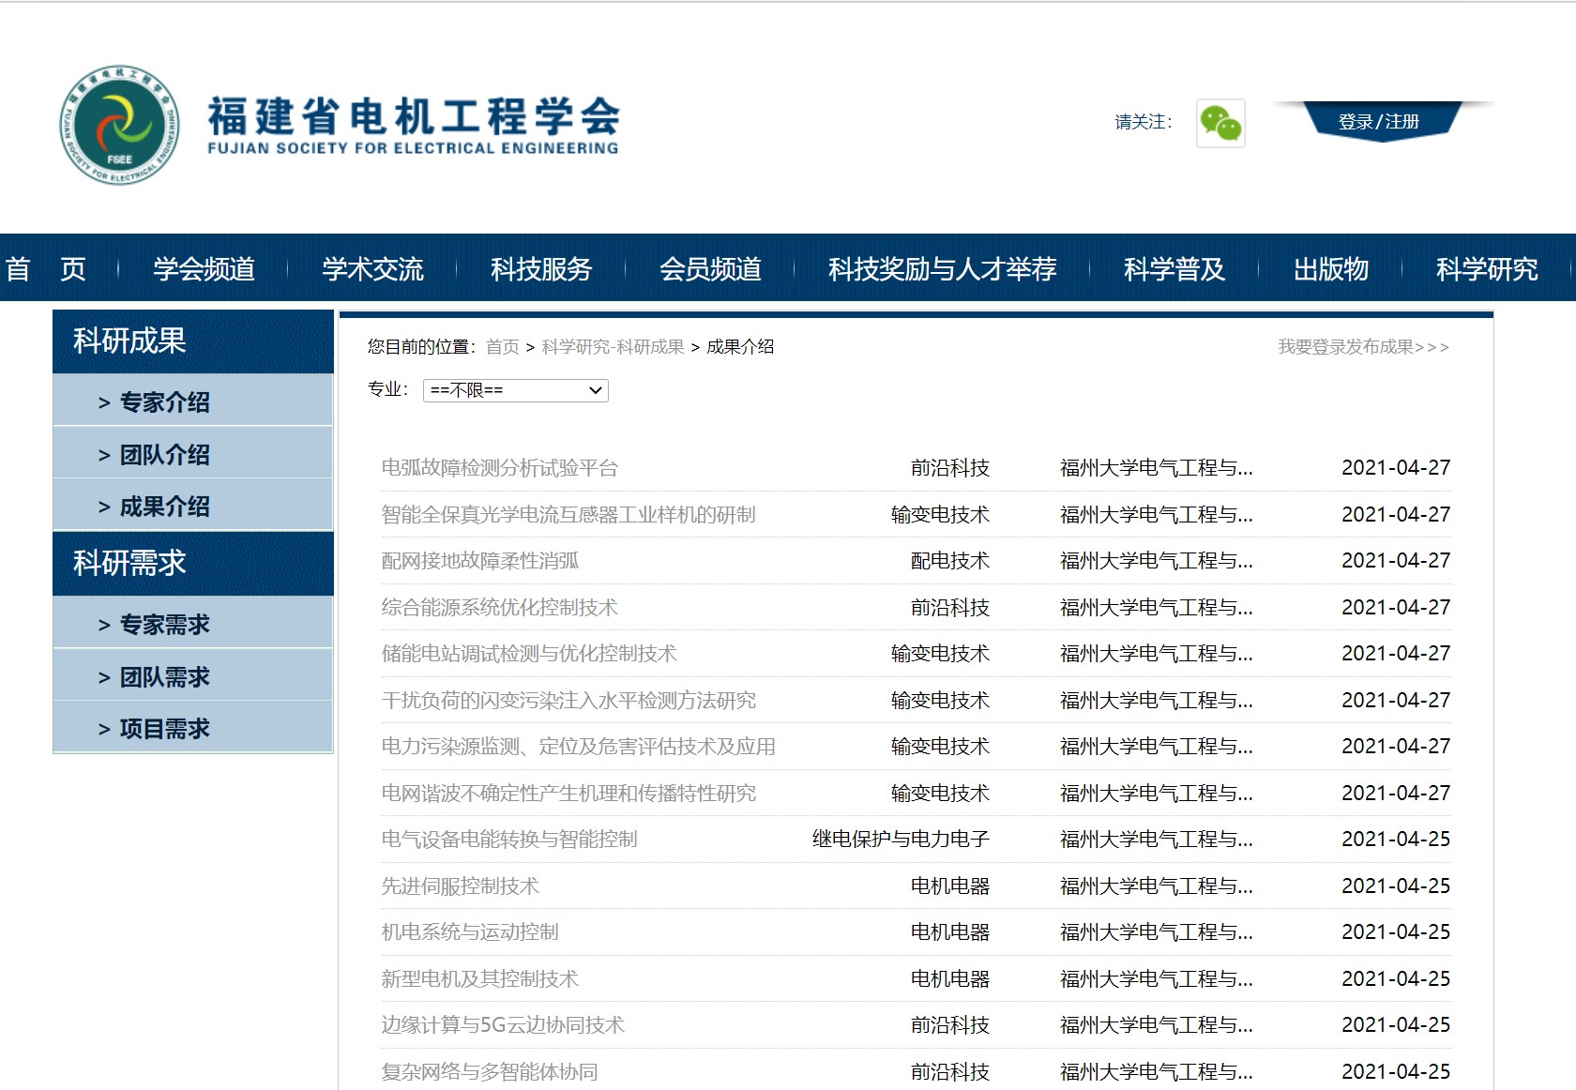Click 专家需求 sidebar entry
This screenshot has width=1576, height=1090.
click(164, 625)
